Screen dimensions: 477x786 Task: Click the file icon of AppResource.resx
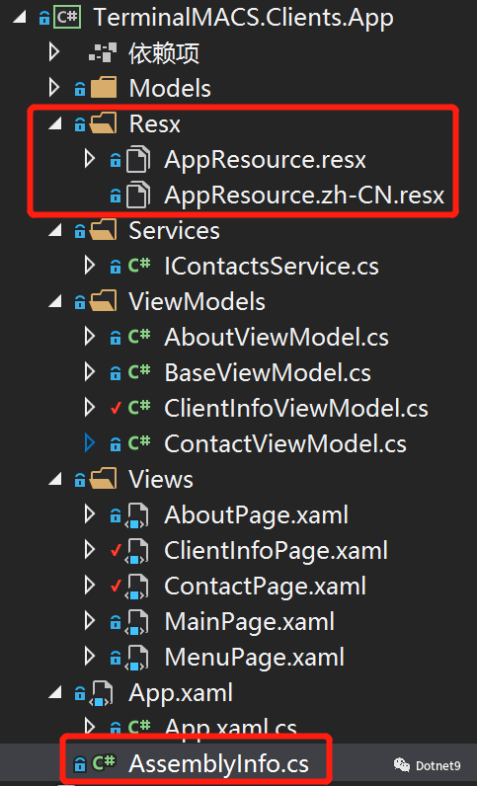point(137,159)
